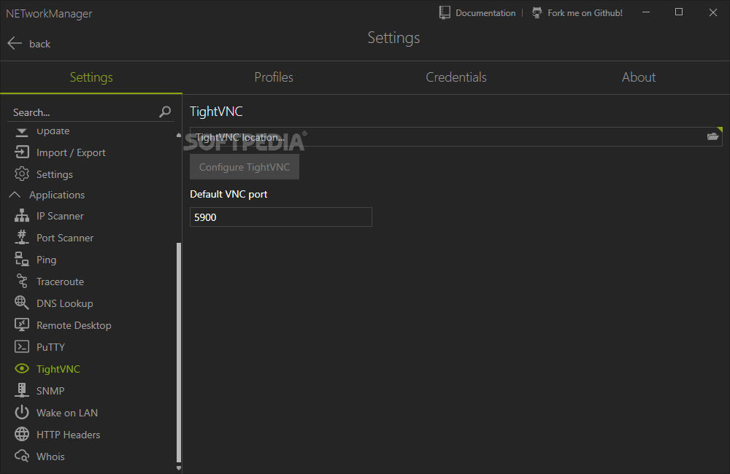Click the Import / Export icon
This screenshot has width=730, height=474.
coord(21,152)
